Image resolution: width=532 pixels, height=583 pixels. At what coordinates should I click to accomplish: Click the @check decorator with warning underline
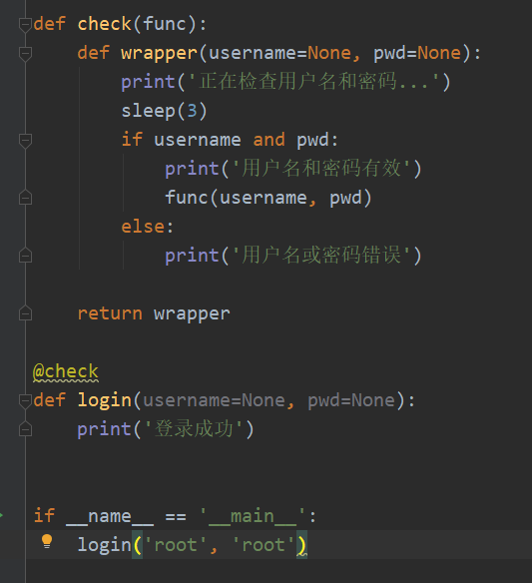(66, 371)
